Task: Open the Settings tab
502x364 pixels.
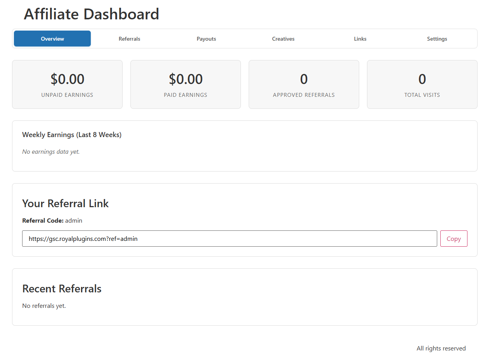Action: pos(437,38)
